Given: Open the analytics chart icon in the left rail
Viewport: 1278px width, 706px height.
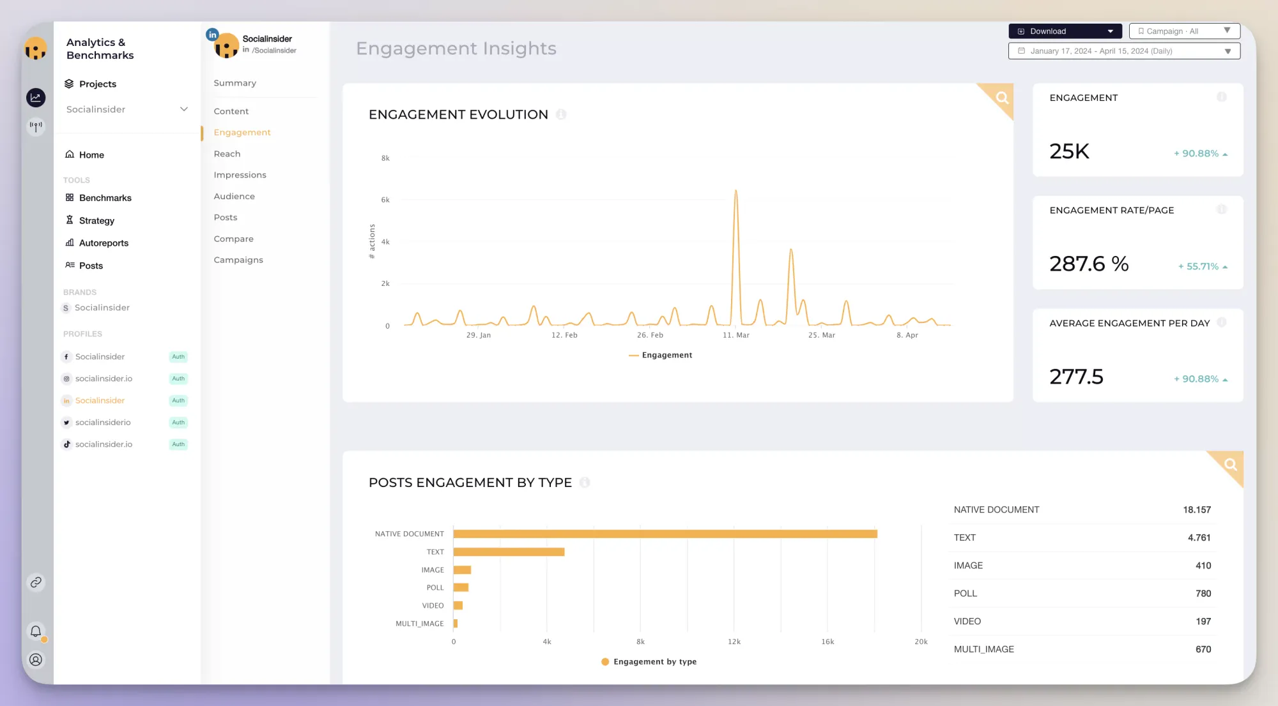Looking at the screenshot, I should [36, 98].
